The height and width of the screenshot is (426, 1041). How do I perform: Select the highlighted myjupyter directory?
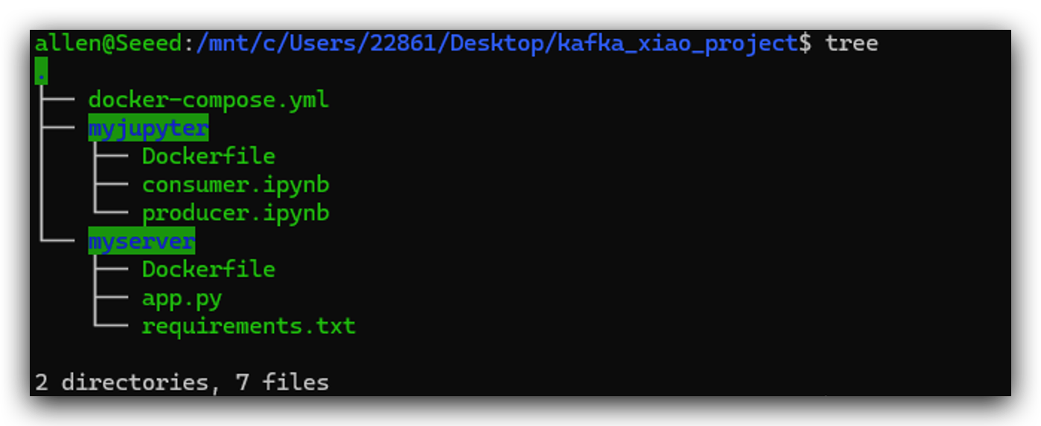[148, 128]
